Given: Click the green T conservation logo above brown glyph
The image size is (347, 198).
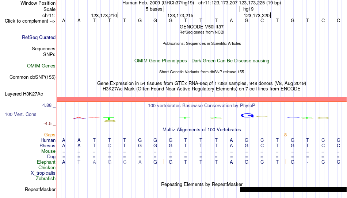Looking at the screenshot, I should (x=109, y=119).
